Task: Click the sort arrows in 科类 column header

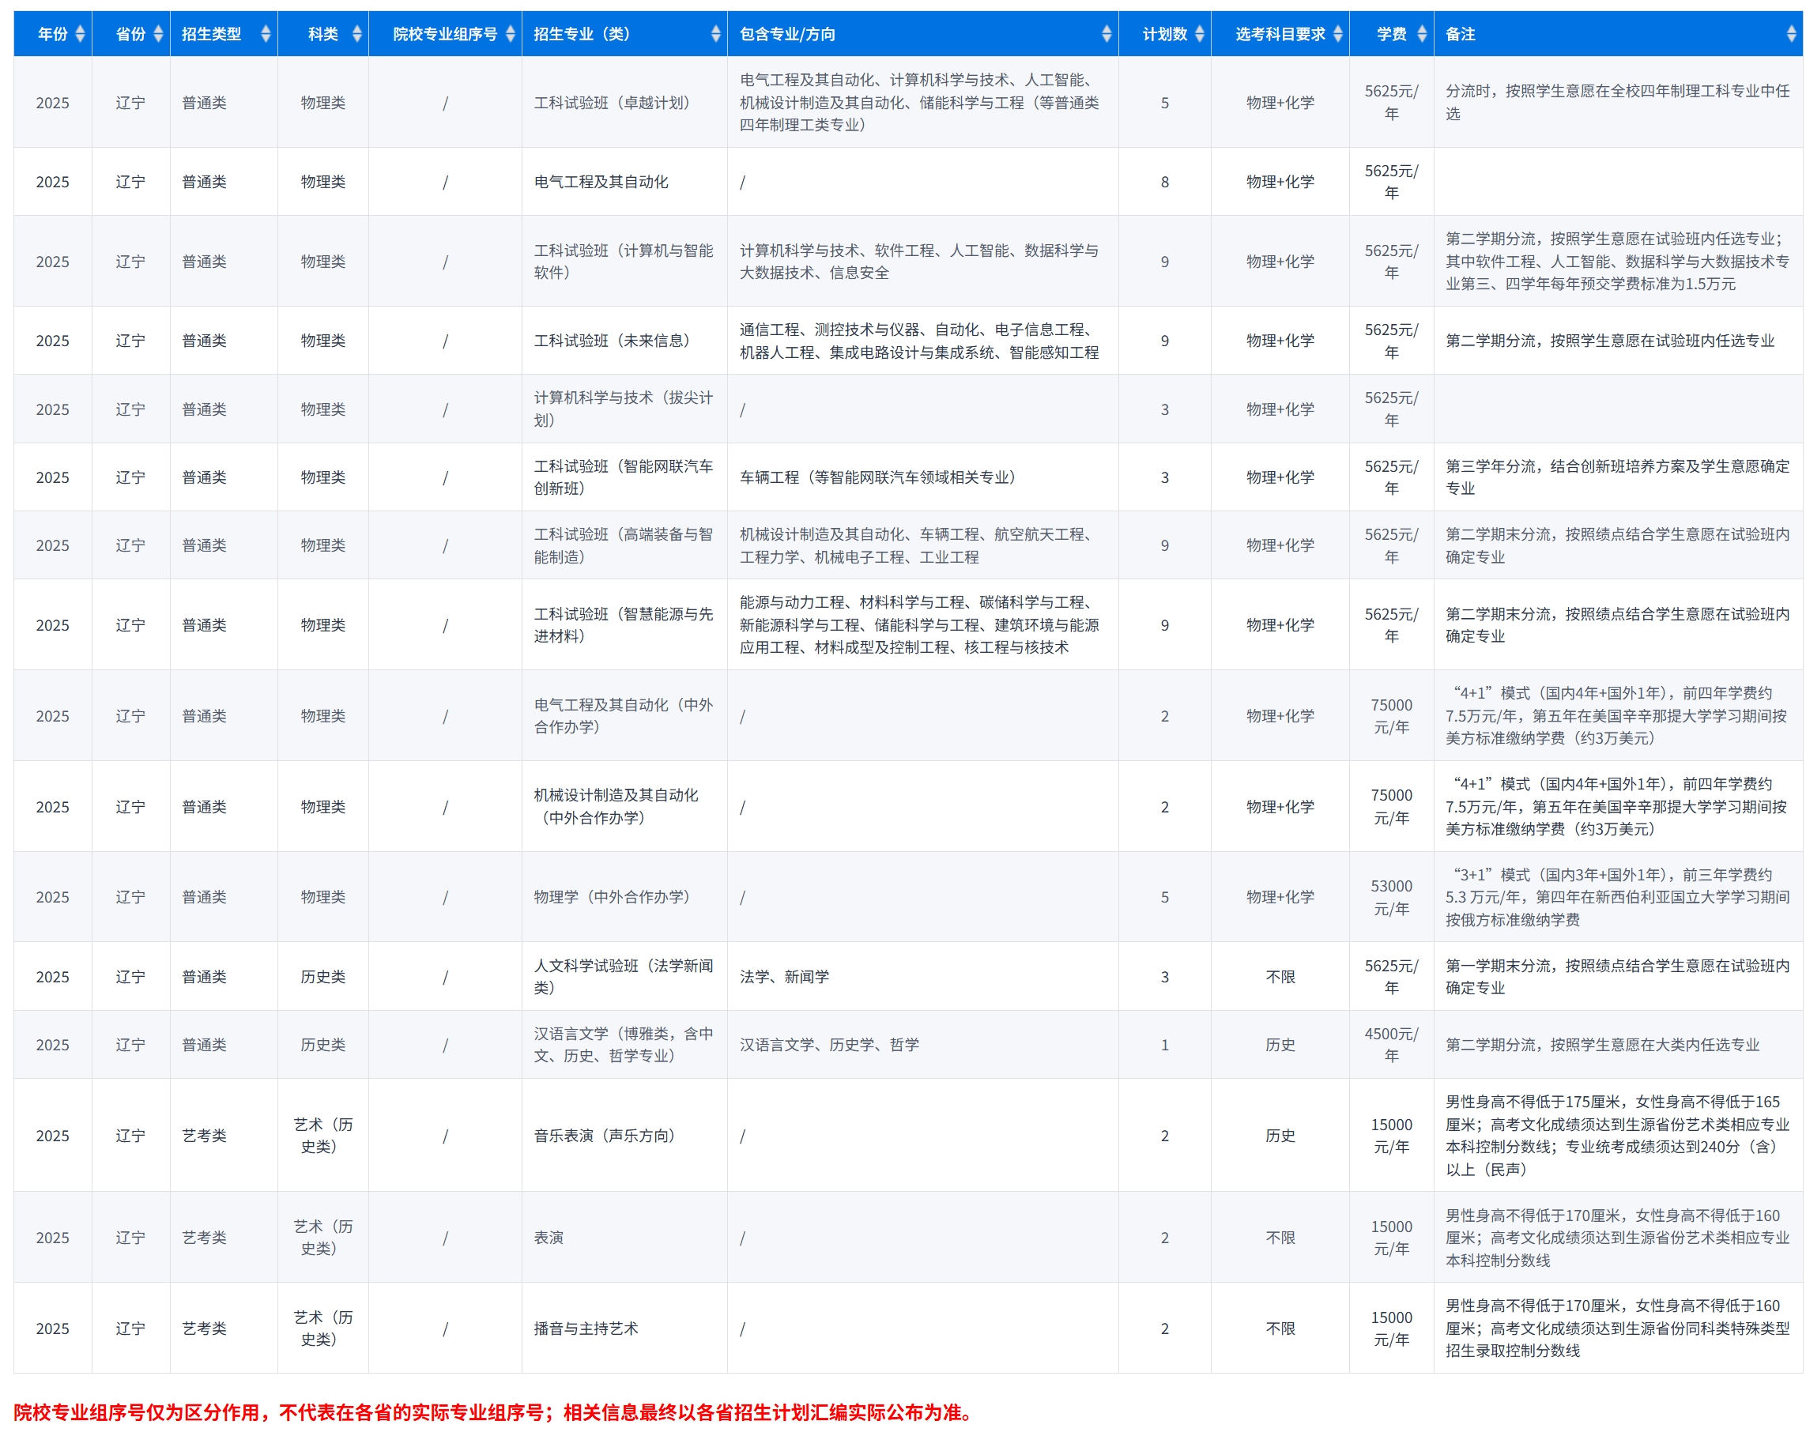Action: (x=356, y=33)
